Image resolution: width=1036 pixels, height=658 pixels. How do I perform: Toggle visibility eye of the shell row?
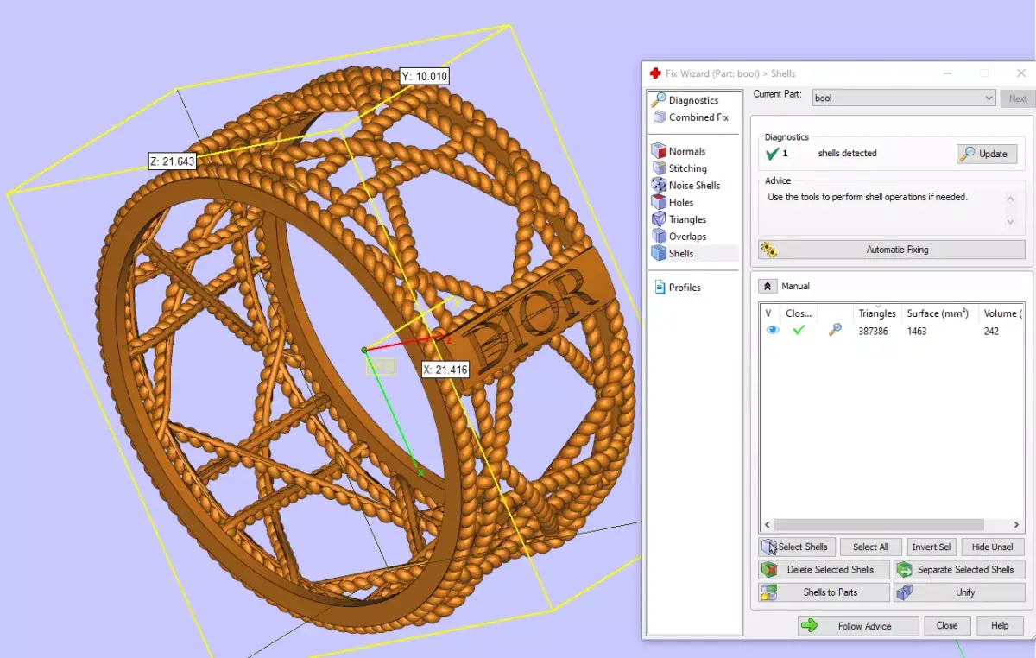coord(773,331)
